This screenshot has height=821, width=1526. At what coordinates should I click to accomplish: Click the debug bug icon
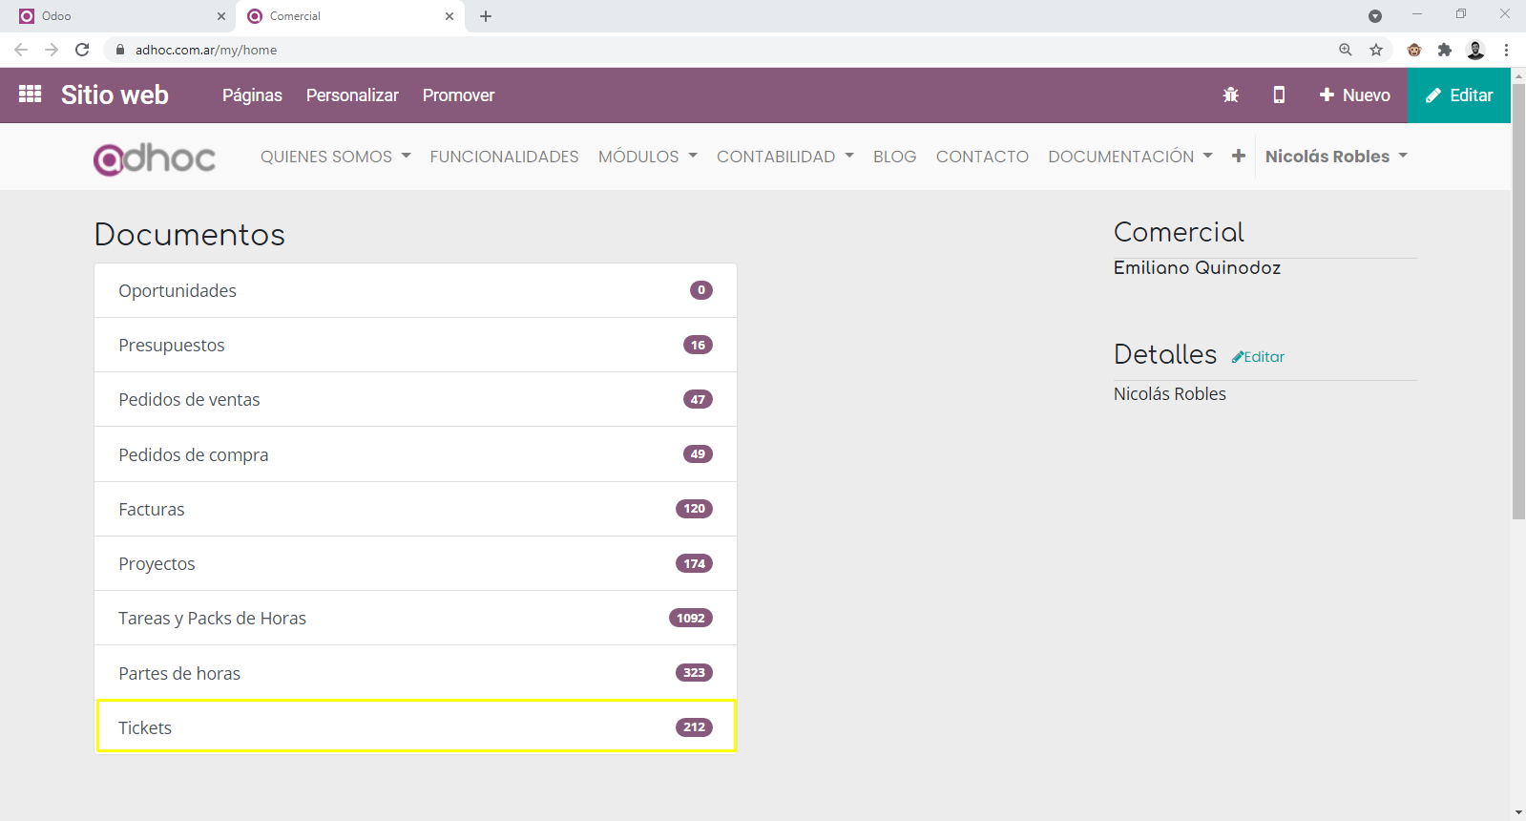1230,95
